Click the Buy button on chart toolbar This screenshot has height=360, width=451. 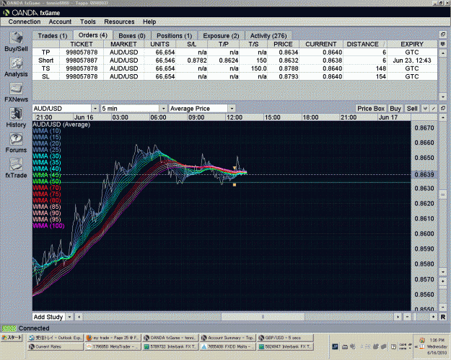[x=395, y=109]
